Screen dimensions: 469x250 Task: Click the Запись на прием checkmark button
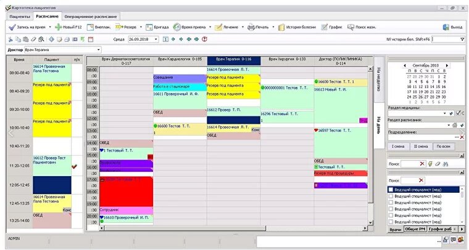[27, 27]
